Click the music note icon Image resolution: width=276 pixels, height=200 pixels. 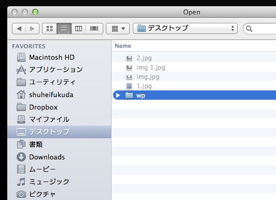click(x=21, y=182)
